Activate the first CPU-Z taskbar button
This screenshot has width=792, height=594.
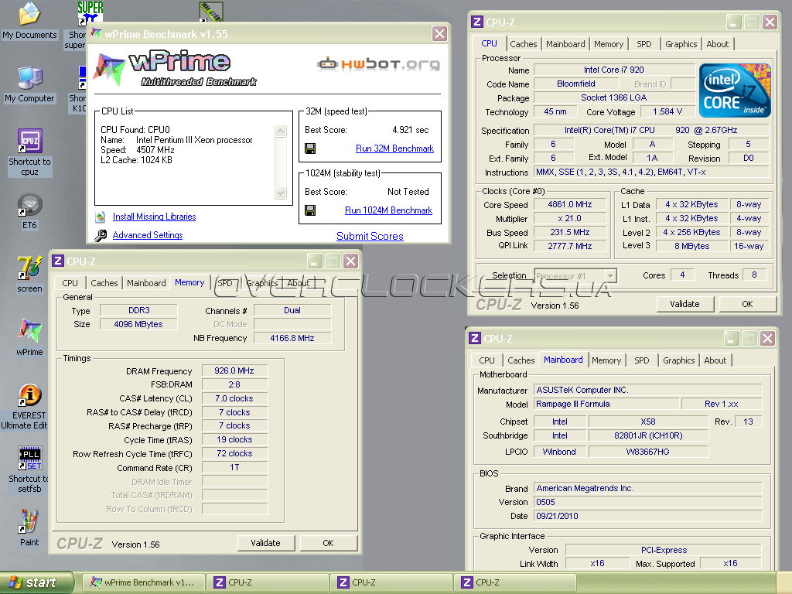click(268, 582)
